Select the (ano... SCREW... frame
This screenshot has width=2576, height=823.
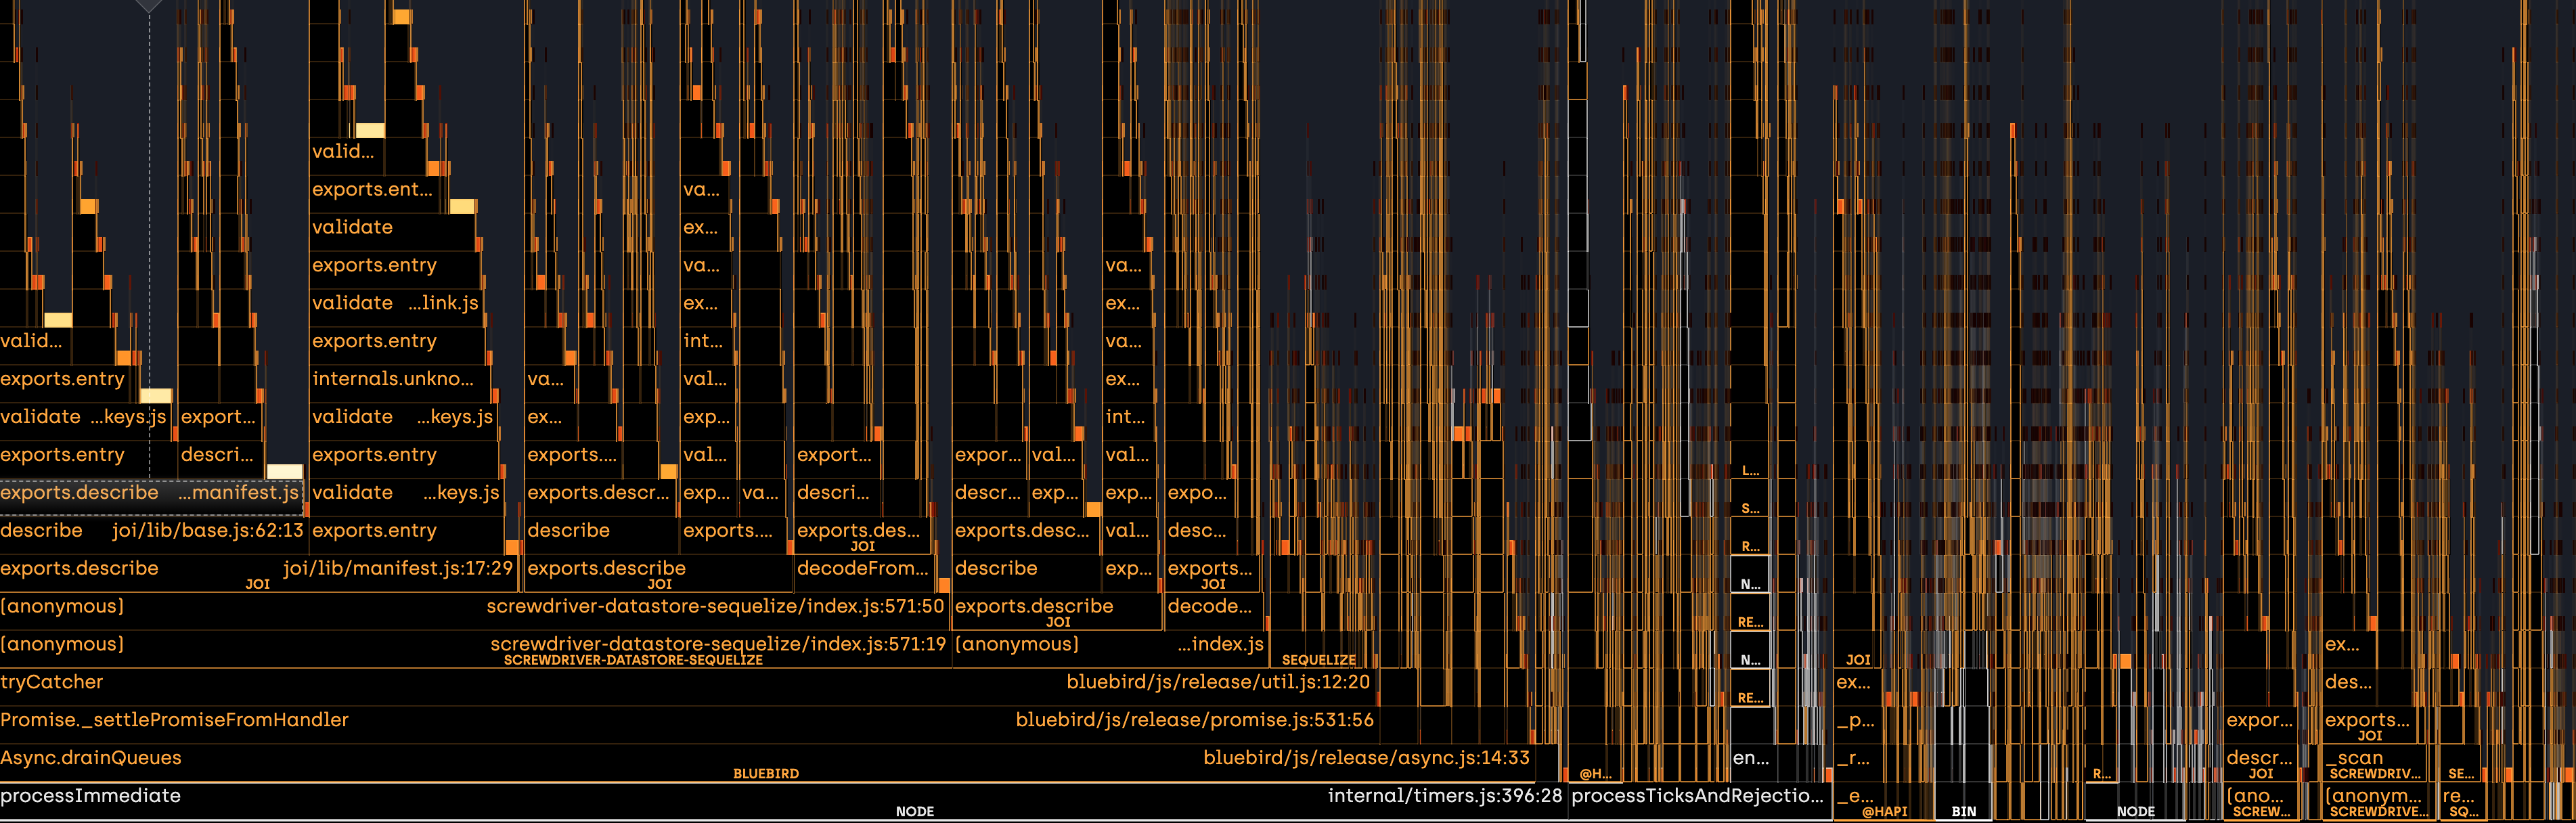tap(2262, 802)
